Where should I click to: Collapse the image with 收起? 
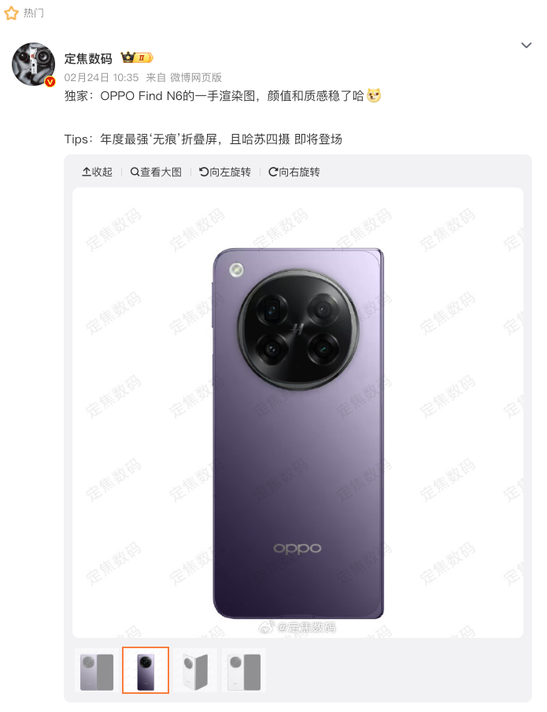pos(97,172)
